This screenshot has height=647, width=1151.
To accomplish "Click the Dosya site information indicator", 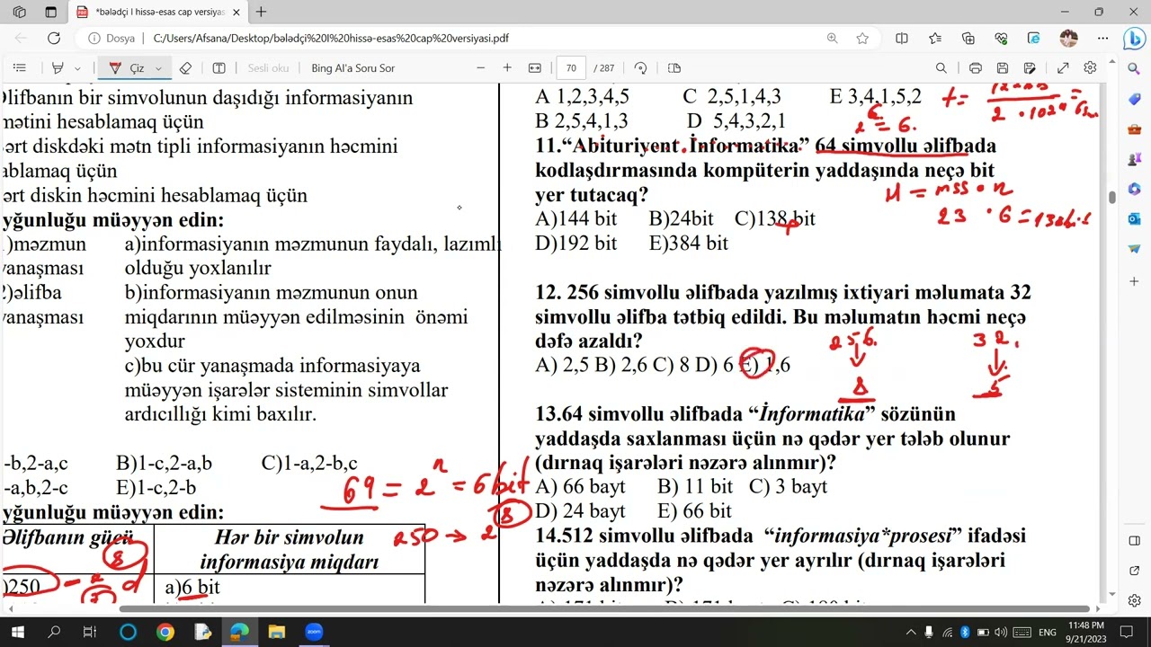I will (112, 39).
